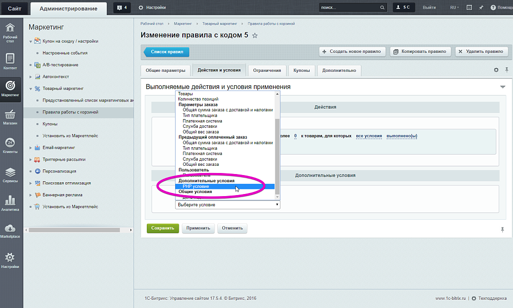This screenshot has width=513, height=308.
Task: Switch to the Купоны tab
Action: 301,70
